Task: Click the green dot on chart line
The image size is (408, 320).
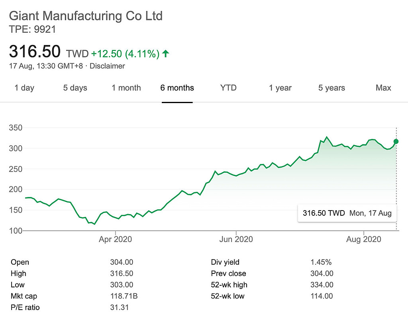Action: tap(396, 141)
